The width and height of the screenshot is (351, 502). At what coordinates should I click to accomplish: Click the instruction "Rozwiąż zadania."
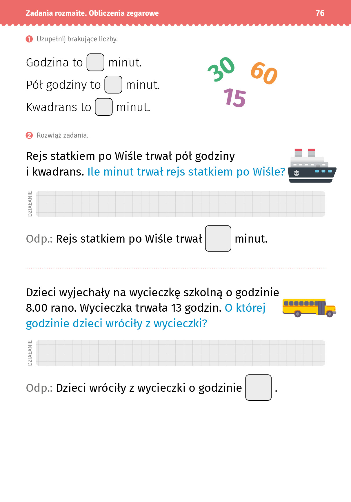(x=62, y=135)
